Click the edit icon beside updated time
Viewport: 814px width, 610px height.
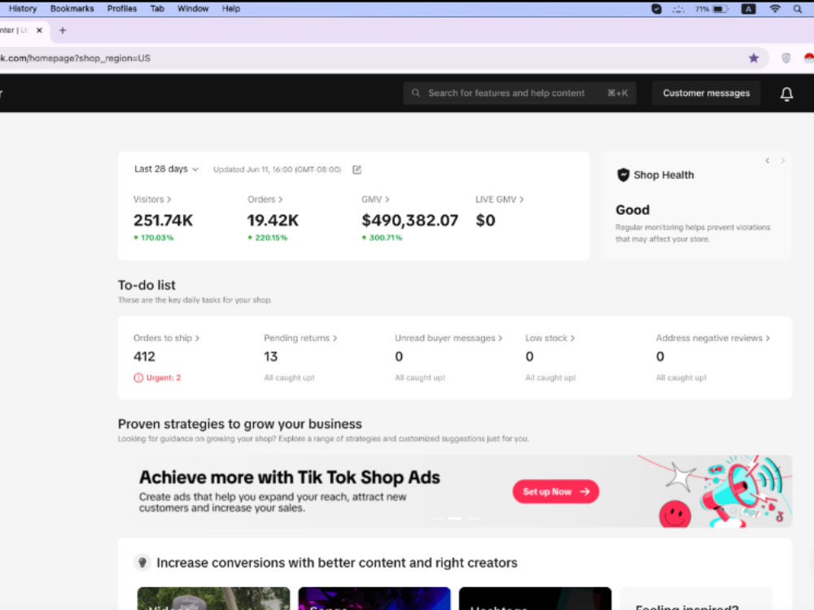357,170
